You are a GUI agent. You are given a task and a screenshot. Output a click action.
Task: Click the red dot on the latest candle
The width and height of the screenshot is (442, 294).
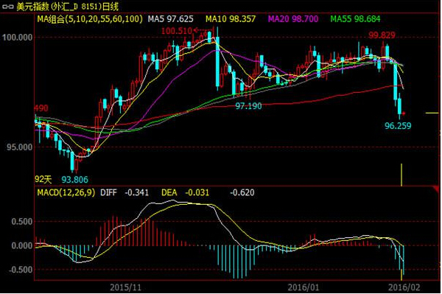404,113
